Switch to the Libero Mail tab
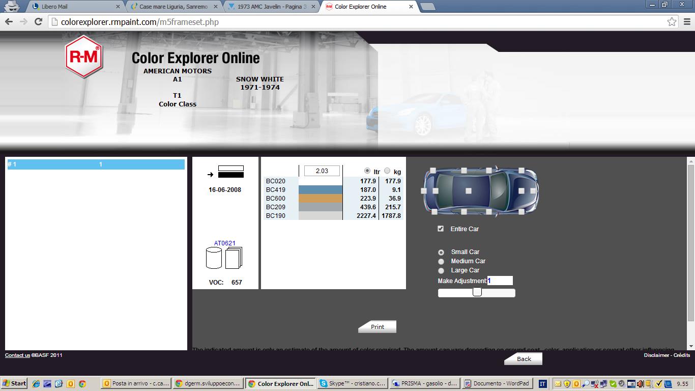Viewport: 695px width, 391px height. (74, 7)
